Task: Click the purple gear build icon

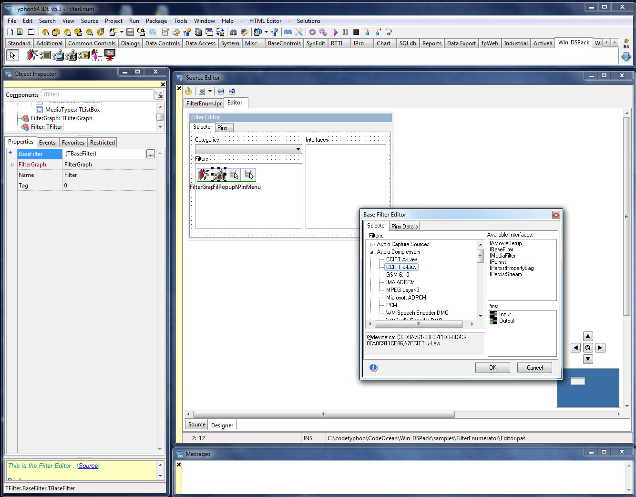Action: pos(312,32)
